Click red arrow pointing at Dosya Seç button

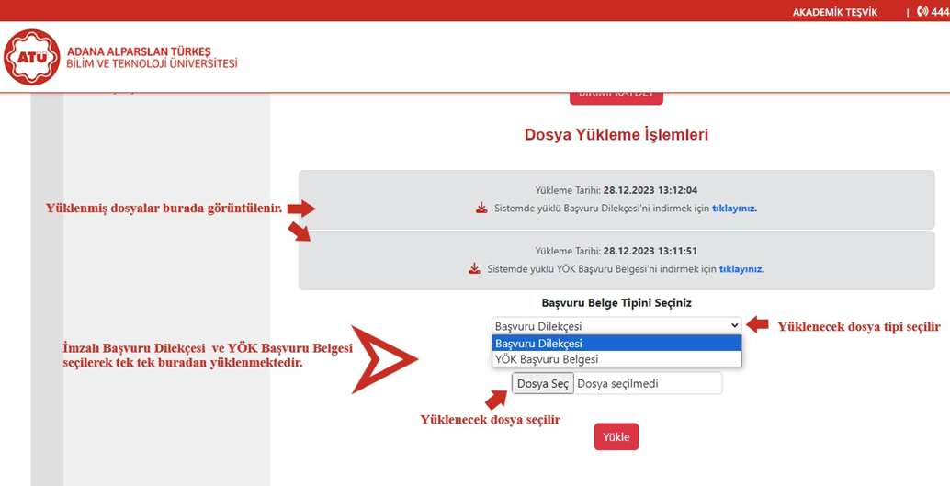(x=496, y=399)
